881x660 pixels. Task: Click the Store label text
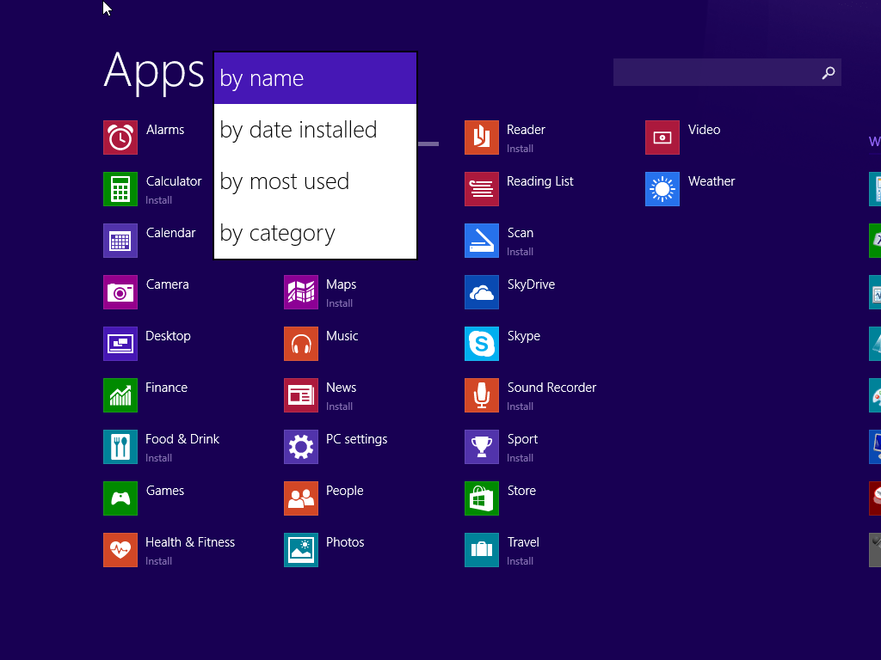tap(521, 491)
